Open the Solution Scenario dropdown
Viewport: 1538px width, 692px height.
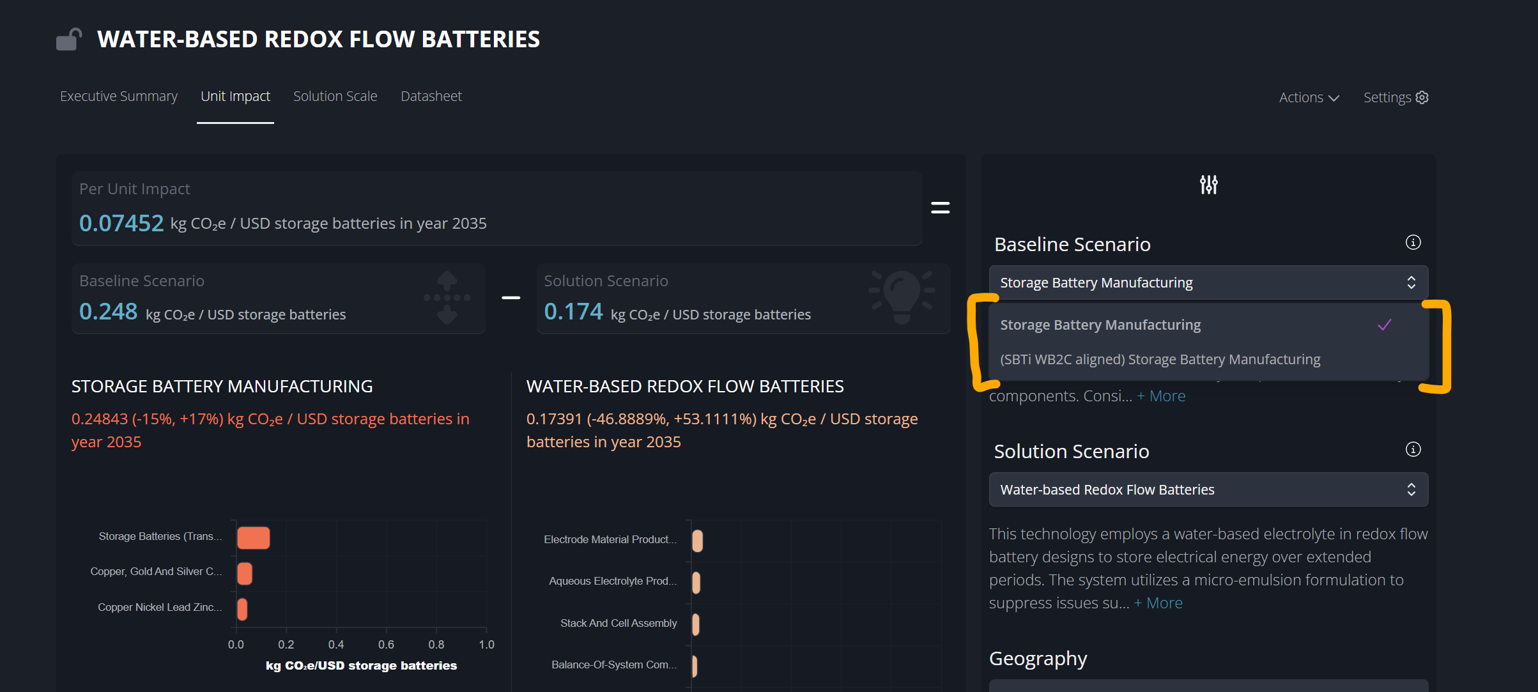[1208, 489]
